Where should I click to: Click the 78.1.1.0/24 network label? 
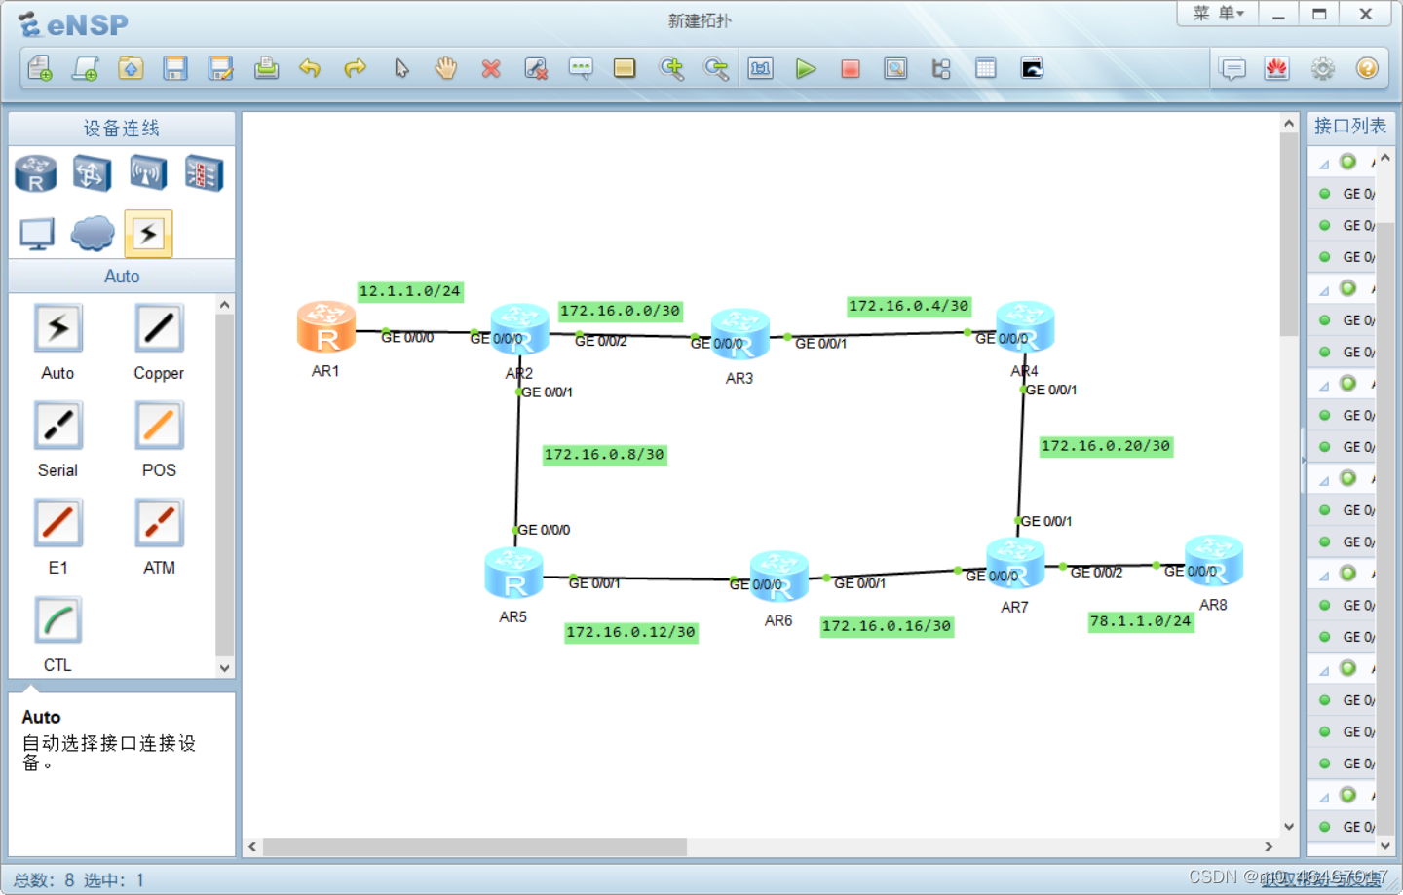pyautogui.click(x=1141, y=621)
